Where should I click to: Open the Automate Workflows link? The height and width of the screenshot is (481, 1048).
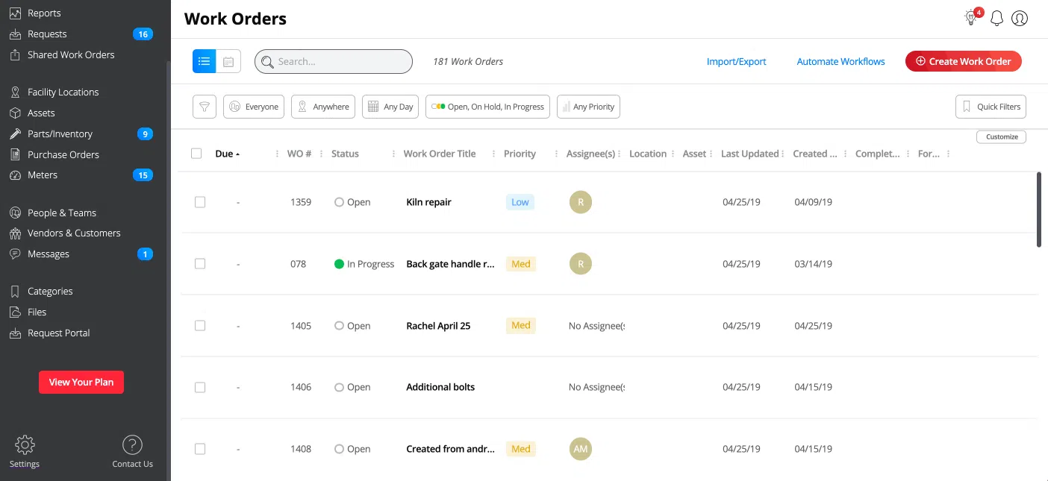[840, 62]
